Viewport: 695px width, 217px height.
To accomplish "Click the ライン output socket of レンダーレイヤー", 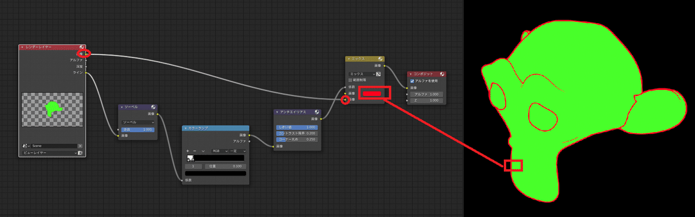I will [x=86, y=73].
